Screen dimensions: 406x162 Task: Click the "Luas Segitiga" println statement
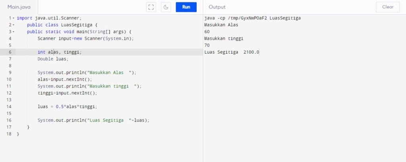click(94, 120)
